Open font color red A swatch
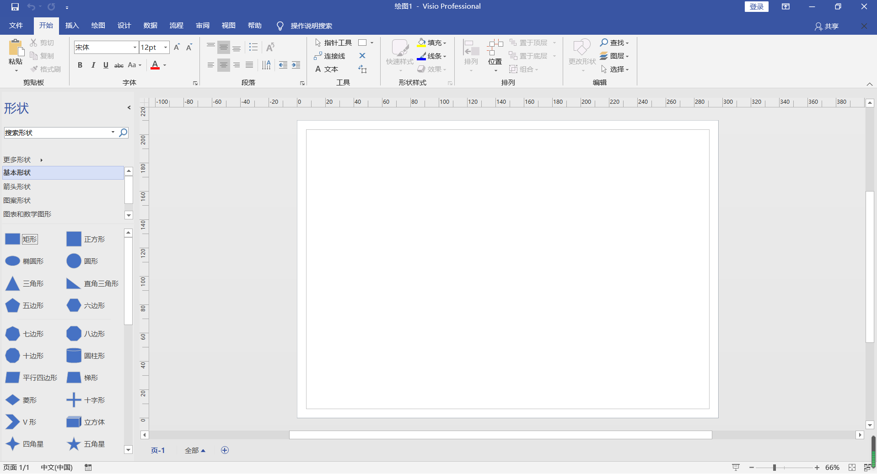Screen dimensions: 877x474 tap(155, 65)
